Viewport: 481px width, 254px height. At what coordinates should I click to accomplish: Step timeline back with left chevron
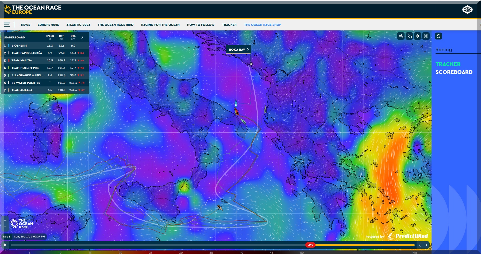pyautogui.click(x=420, y=245)
